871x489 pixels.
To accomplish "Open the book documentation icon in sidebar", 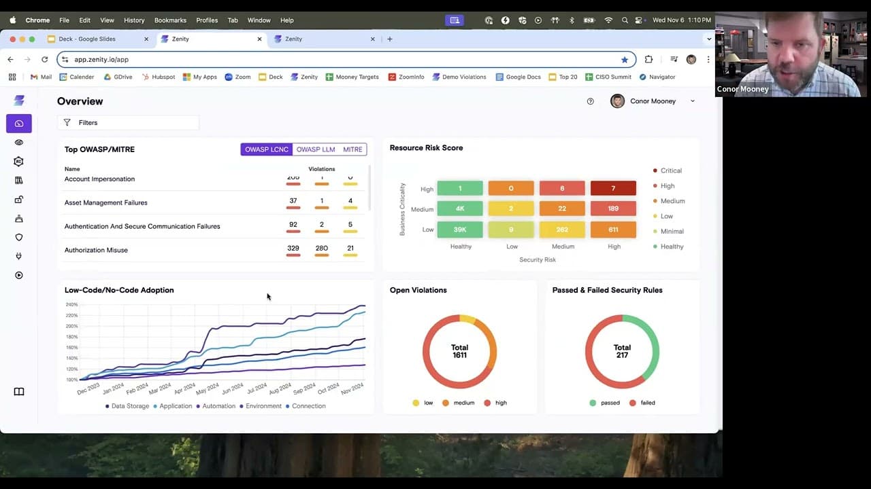I will [19, 392].
